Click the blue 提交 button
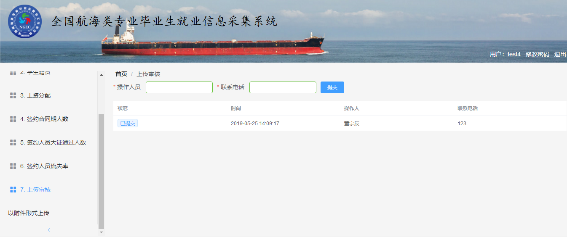The width and height of the screenshot is (567, 237). (x=332, y=87)
